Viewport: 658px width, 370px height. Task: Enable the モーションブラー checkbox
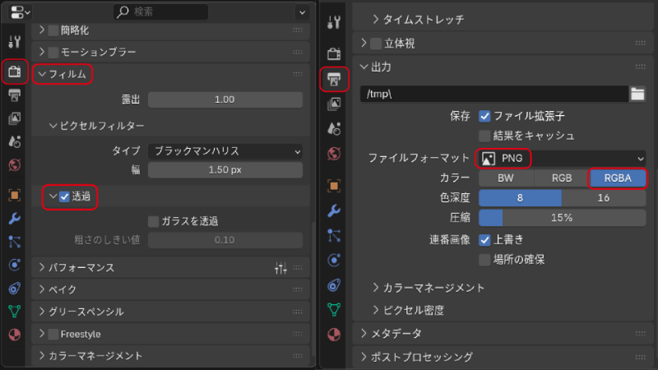coord(53,52)
